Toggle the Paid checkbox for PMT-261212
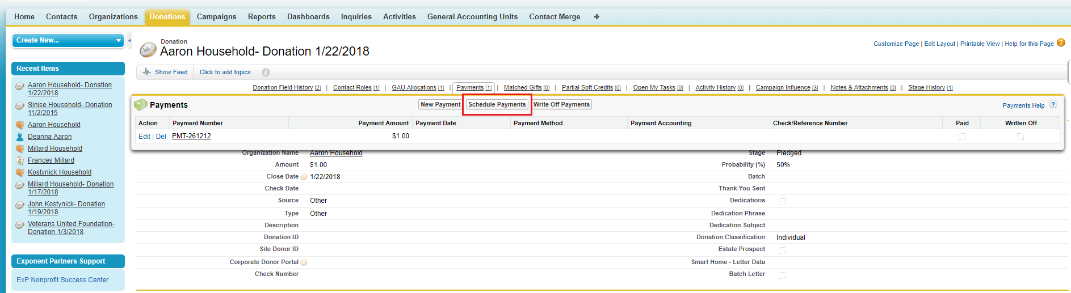Screen dimensions: 1071x293 [961, 137]
